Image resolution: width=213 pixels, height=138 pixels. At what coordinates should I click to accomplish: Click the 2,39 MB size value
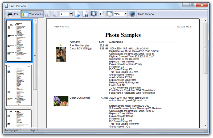coord(104,48)
